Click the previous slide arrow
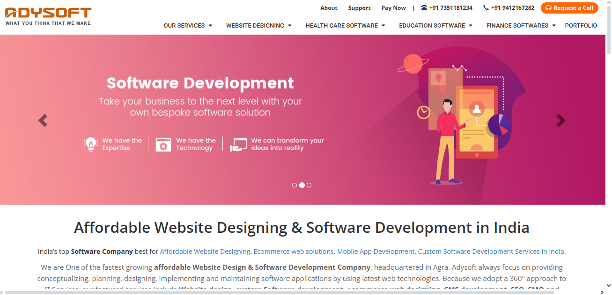The height and width of the screenshot is (295, 612). [x=43, y=121]
